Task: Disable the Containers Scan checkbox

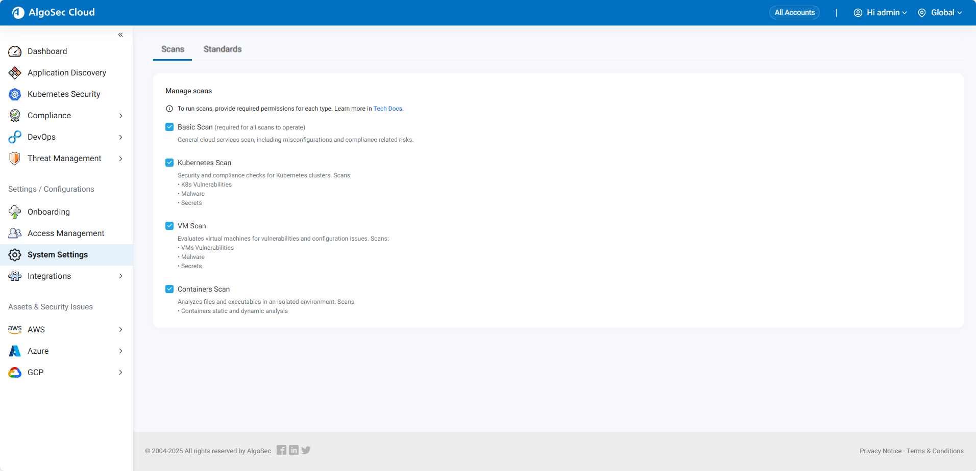Action: pos(169,289)
